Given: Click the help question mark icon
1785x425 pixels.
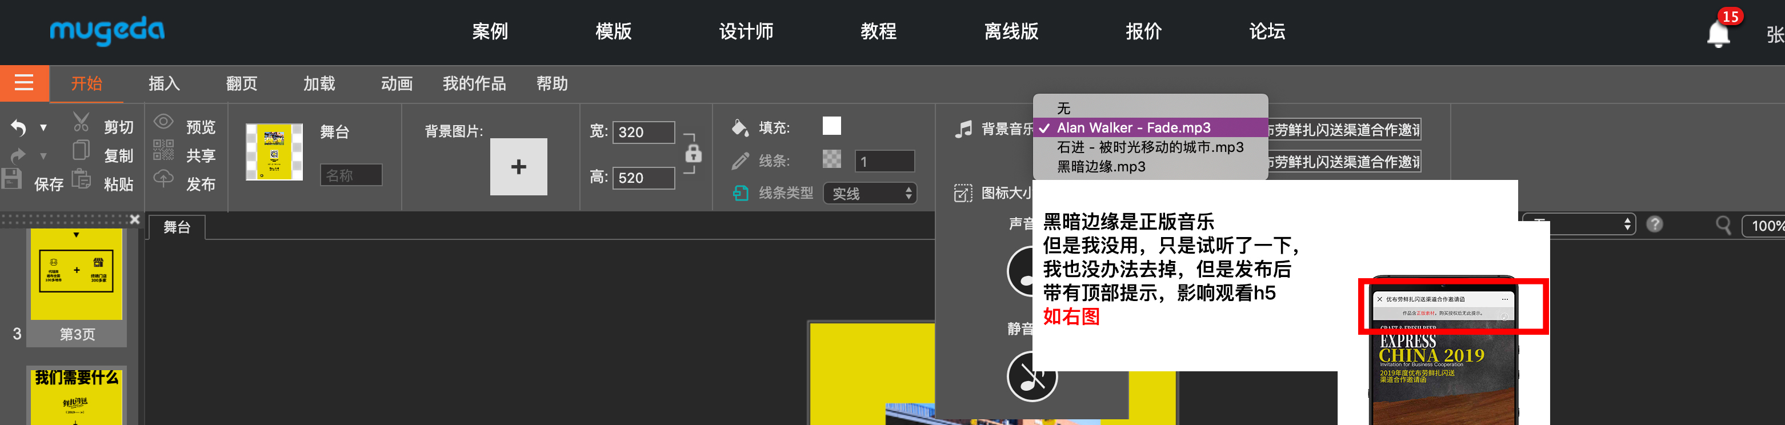Looking at the screenshot, I should coord(1655,224).
